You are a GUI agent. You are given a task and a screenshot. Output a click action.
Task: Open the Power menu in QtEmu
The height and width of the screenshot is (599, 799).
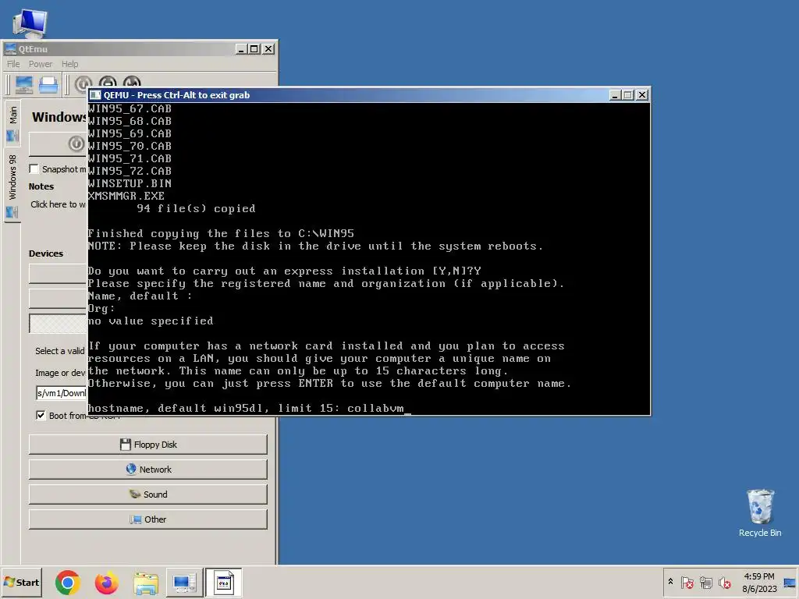[41, 64]
